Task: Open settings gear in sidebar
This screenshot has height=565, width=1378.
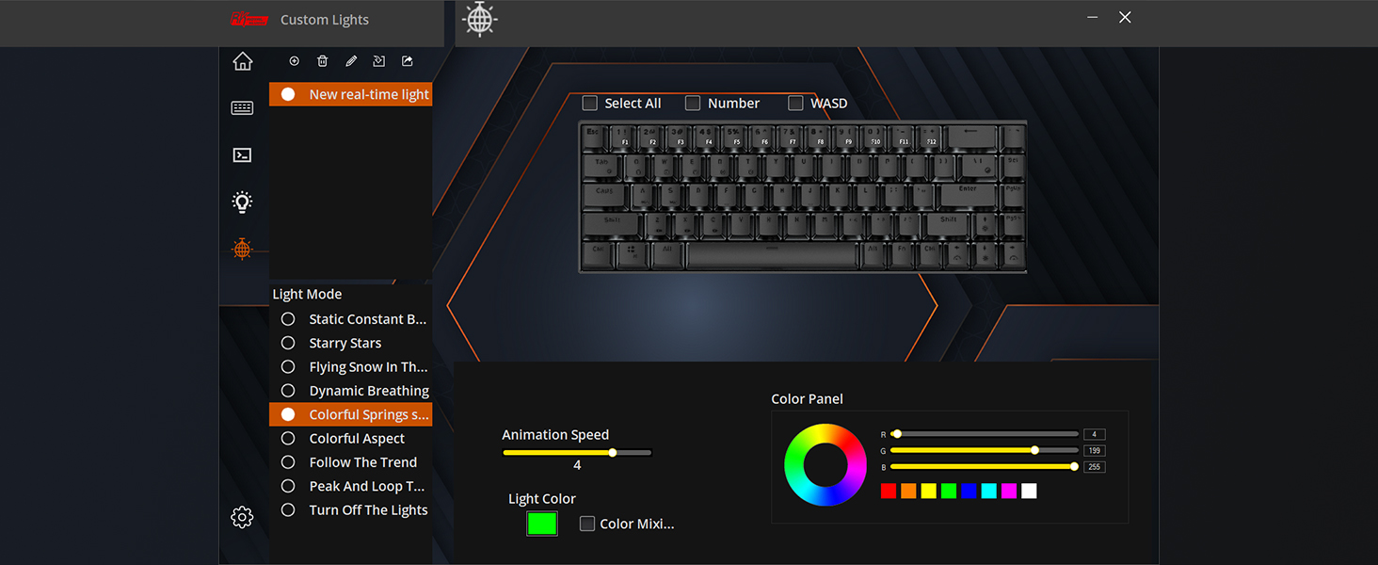Action: pyautogui.click(x=242, y=517)
